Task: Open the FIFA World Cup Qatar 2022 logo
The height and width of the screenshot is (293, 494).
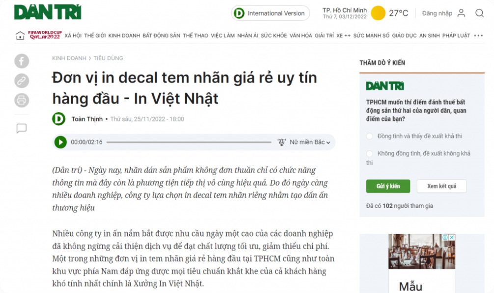Action: (44, 35)
